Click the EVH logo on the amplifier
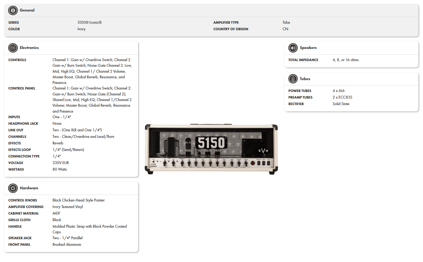 tap(263, 151)
